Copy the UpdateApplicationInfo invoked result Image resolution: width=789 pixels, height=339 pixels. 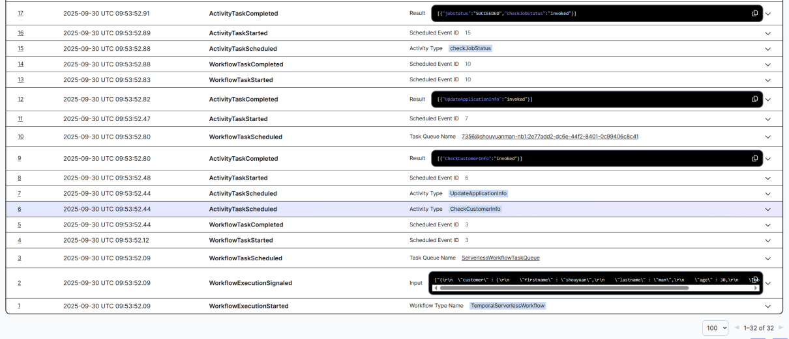pos(754,100)
